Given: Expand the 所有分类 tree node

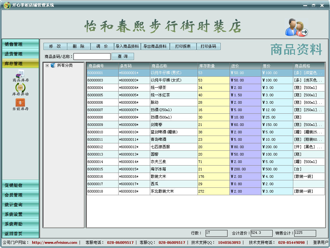Looking at the screenshot, I should tap(47, 66).
